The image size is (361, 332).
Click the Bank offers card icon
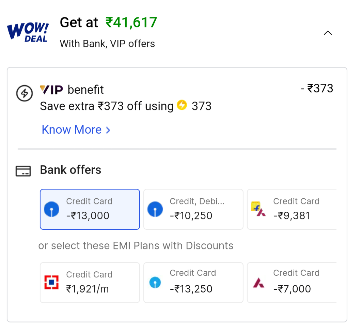(x=23, y=171)
